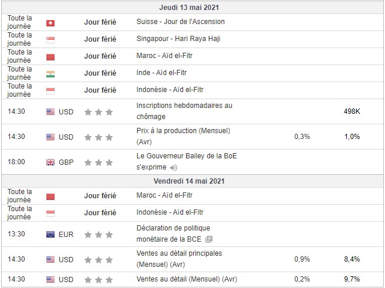385x288 pixels.
Task: Click the Singapore flag beside Hari Raya Haji
Action: [50, 40]
